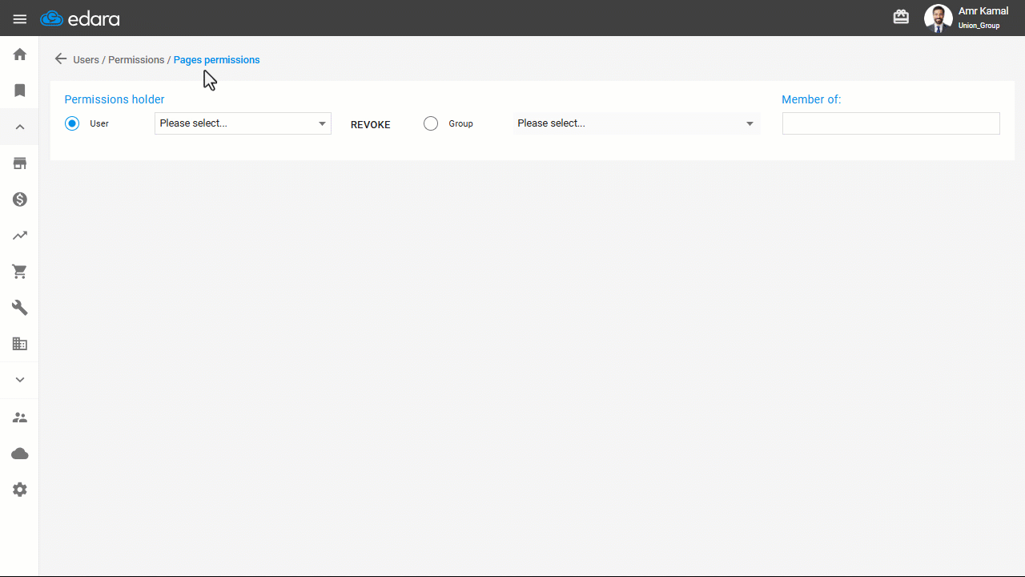Screen dimensions: 1025x577
Task: Go to Home in the sidebar
Action: tap(20, 54)
